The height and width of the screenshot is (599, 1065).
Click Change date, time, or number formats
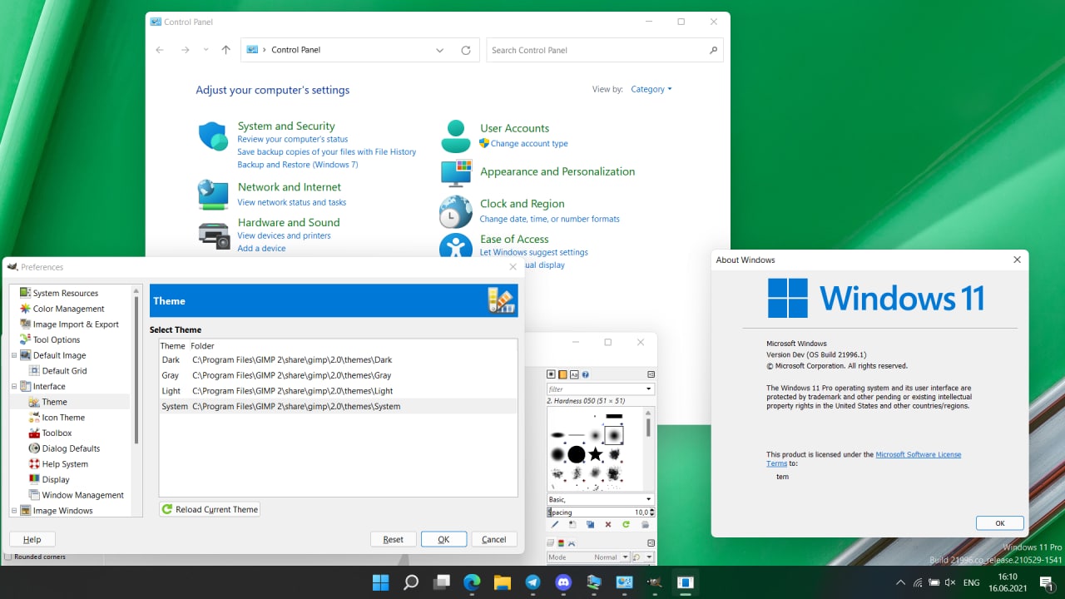tap(550, 219)
